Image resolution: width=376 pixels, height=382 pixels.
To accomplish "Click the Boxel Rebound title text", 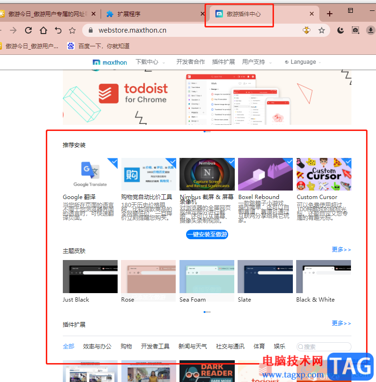I will tap(259, 197).
